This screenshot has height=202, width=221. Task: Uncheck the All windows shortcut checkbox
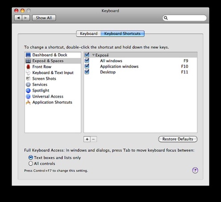pyautogui.click(x=87, y=60)
